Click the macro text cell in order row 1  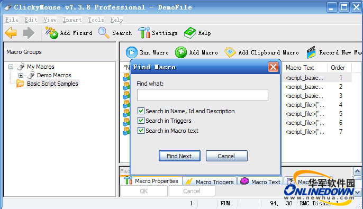point(304,78)
